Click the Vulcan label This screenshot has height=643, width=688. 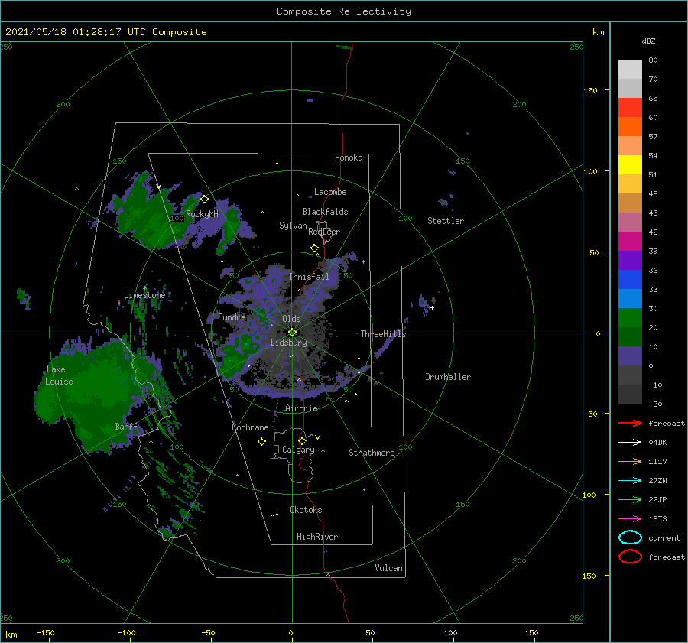(389, 568)
